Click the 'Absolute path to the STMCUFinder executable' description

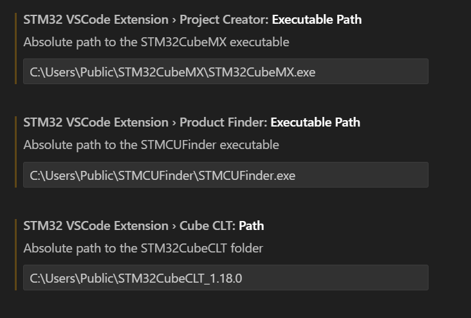point(151,145)
